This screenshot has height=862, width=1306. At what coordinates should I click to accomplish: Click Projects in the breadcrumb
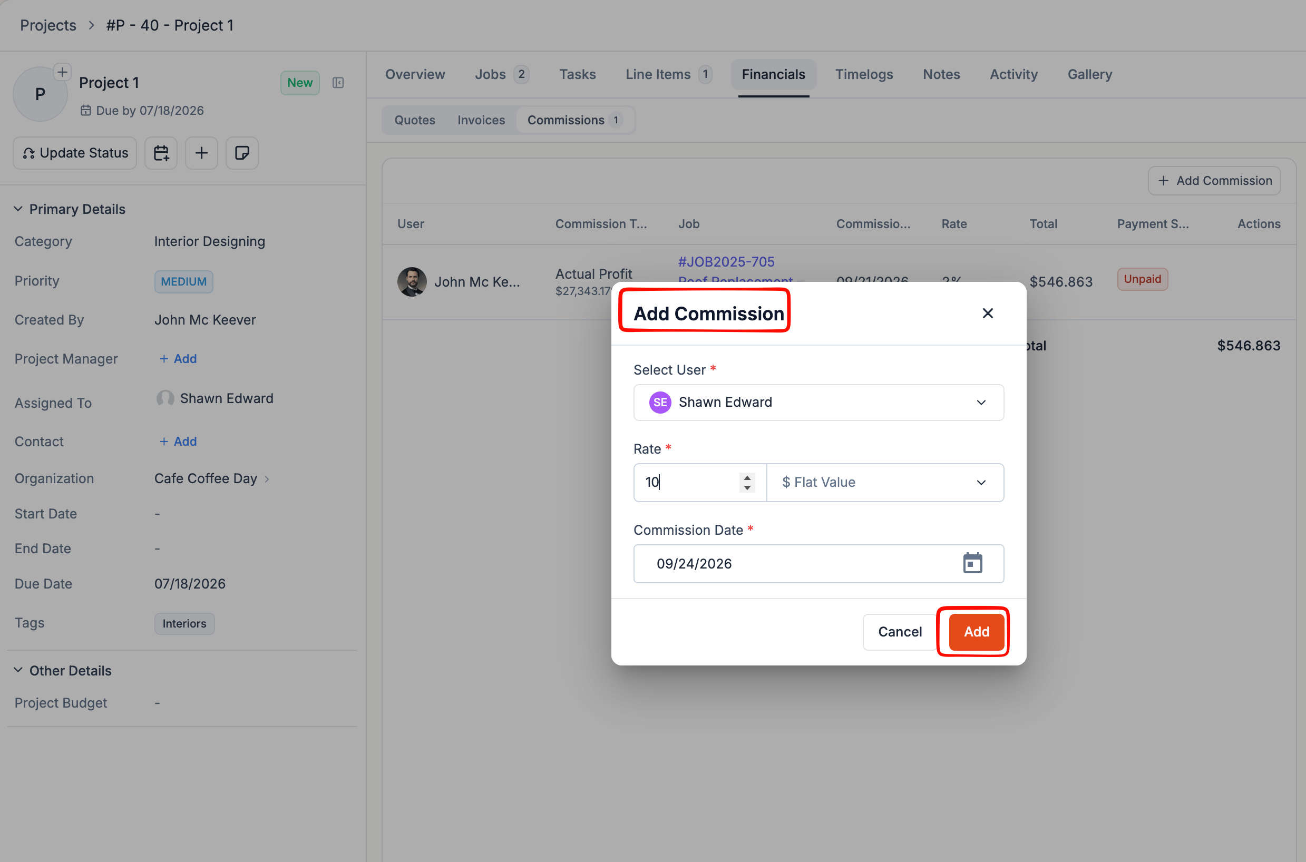point(48,25)
